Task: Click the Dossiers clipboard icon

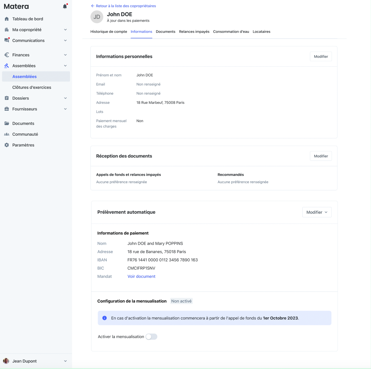Action: tap(7, 98)
